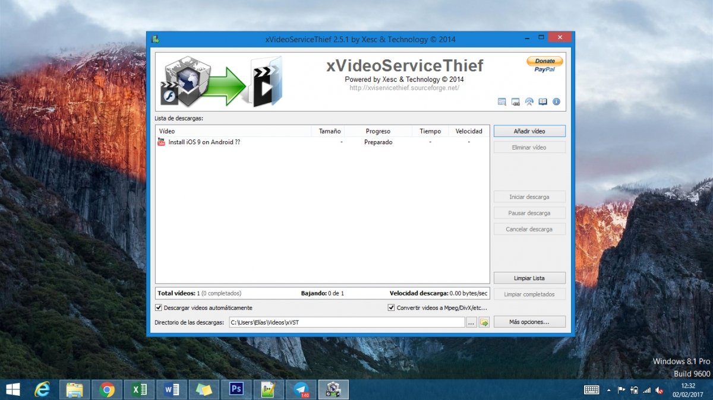Click the Añadir vídeo button
The height and width of the screenshot is (400, 713).
pyautogui.click(x=529, y=131)
